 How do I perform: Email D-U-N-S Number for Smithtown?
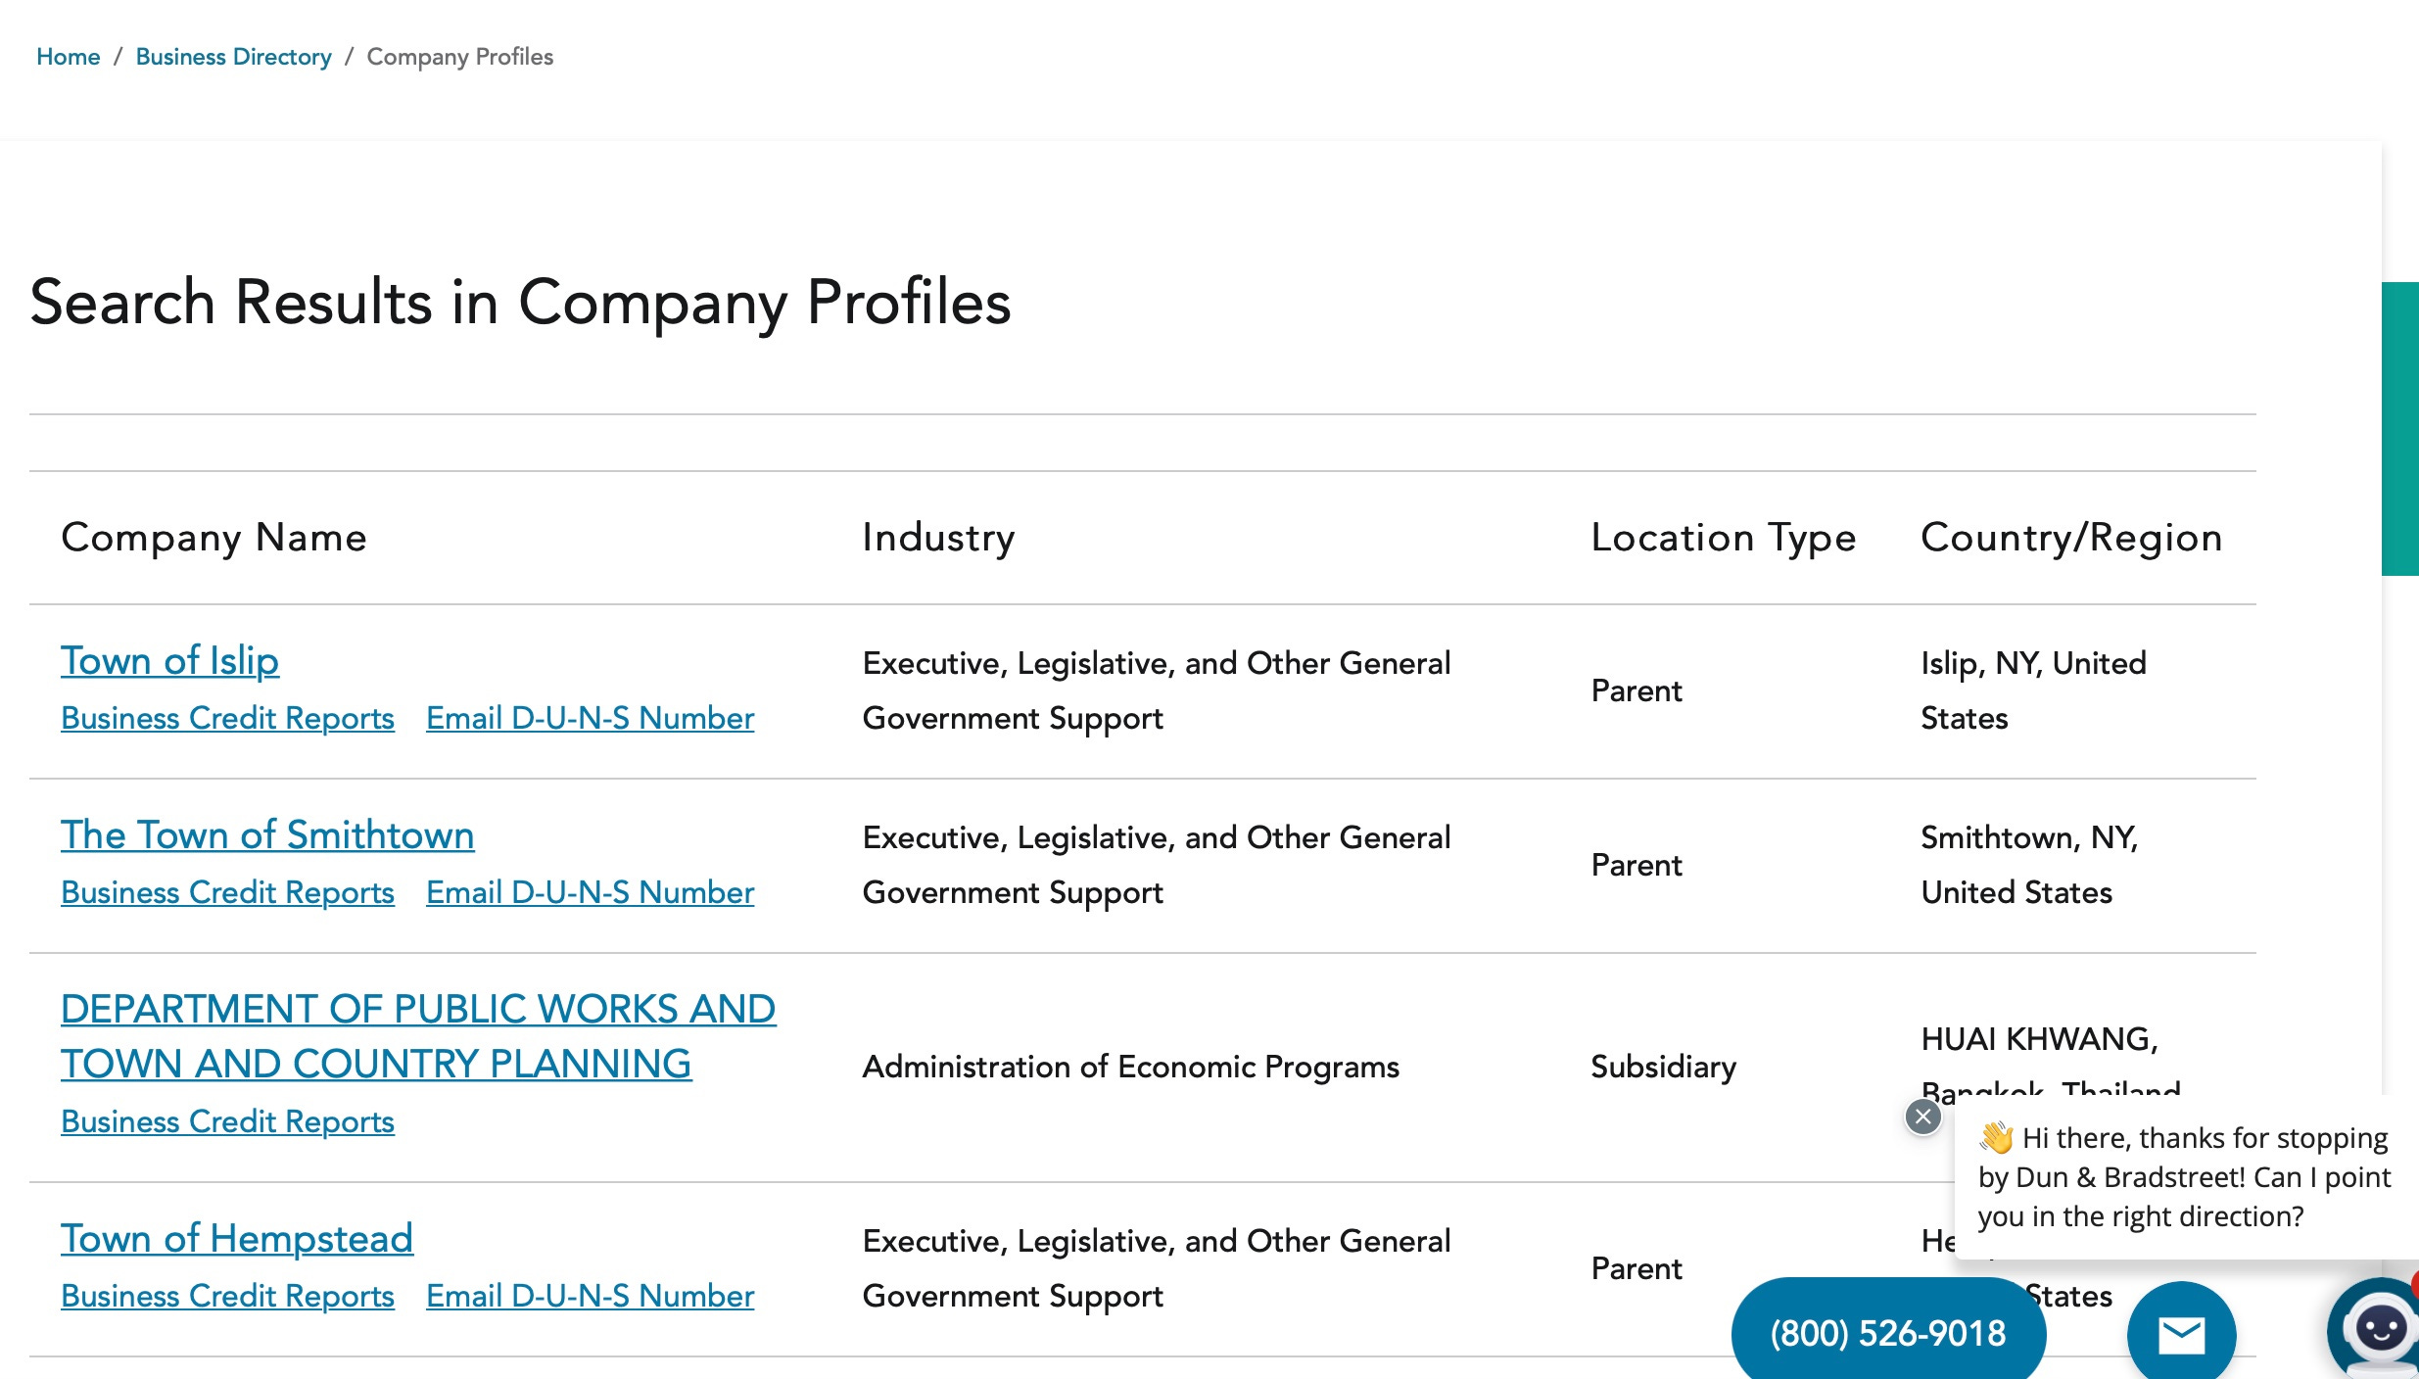coord(590,892)
